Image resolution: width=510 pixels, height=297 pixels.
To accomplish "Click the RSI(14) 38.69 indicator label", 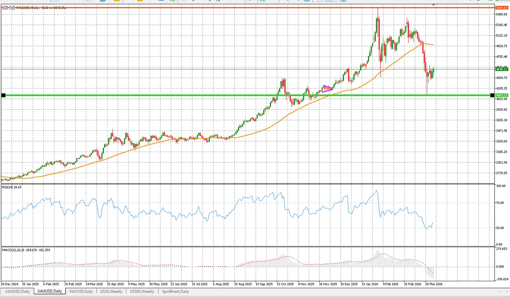I will click(11, 188).
